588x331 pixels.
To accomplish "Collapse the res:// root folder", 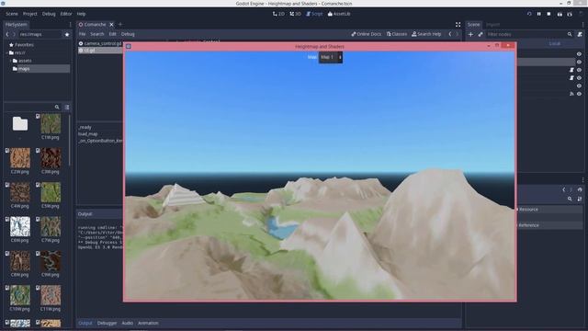I will (x=7, y=53).
